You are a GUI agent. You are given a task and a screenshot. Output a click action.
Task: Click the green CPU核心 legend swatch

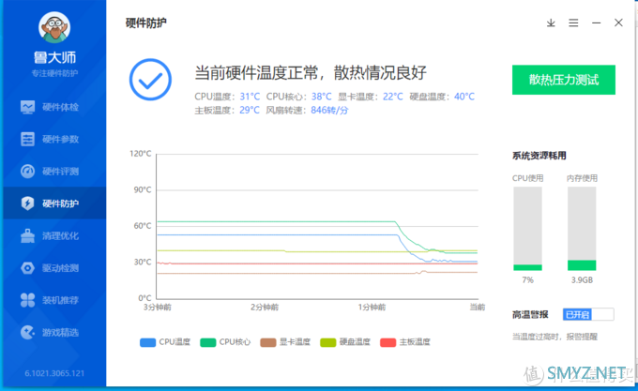click(208, 342)
